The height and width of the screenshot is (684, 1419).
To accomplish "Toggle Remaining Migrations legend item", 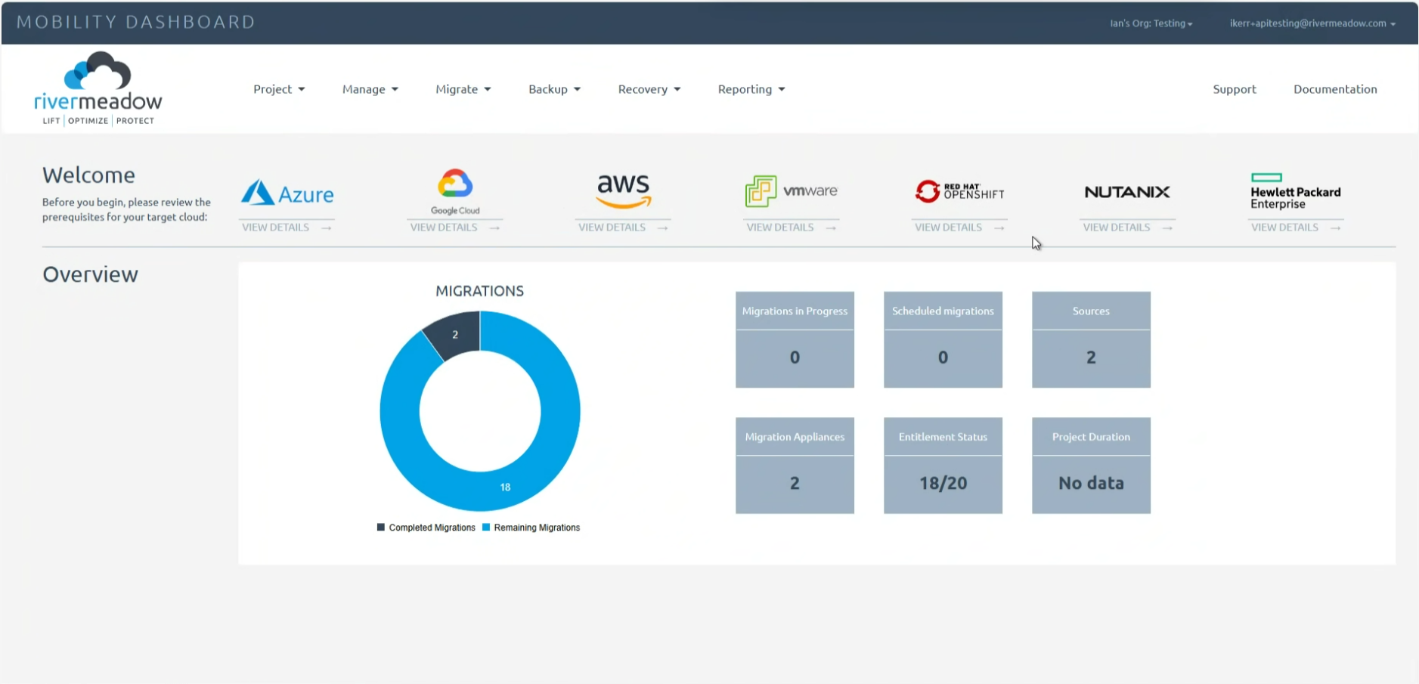I will pos(531,528).
